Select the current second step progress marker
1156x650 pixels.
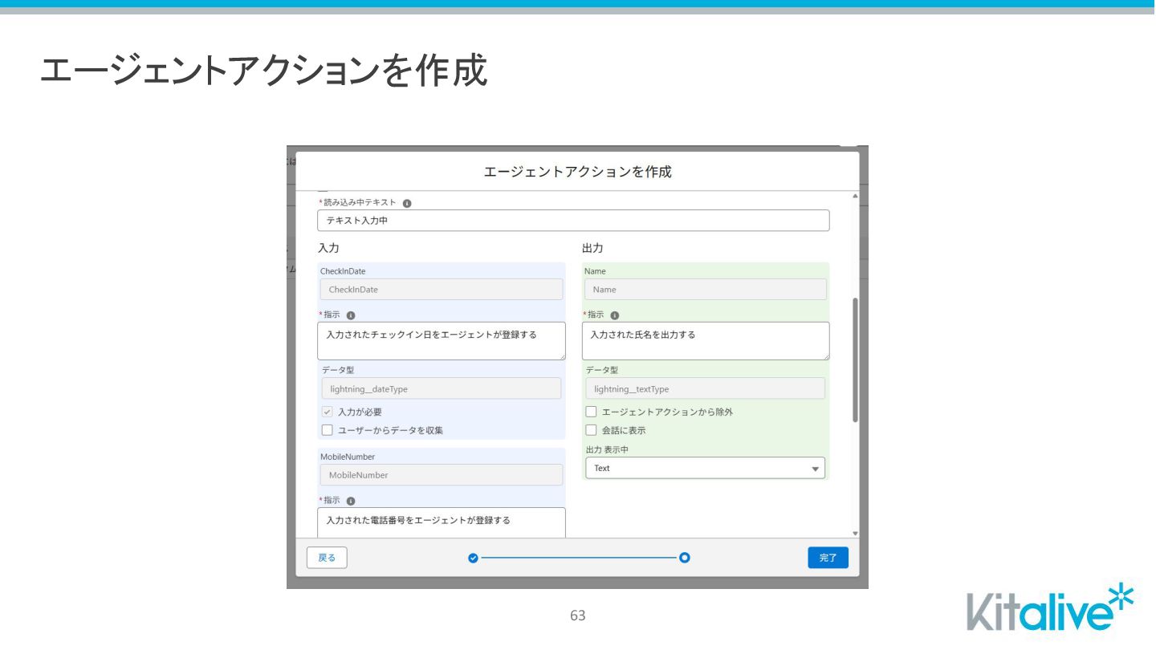[x=684, y=558]
